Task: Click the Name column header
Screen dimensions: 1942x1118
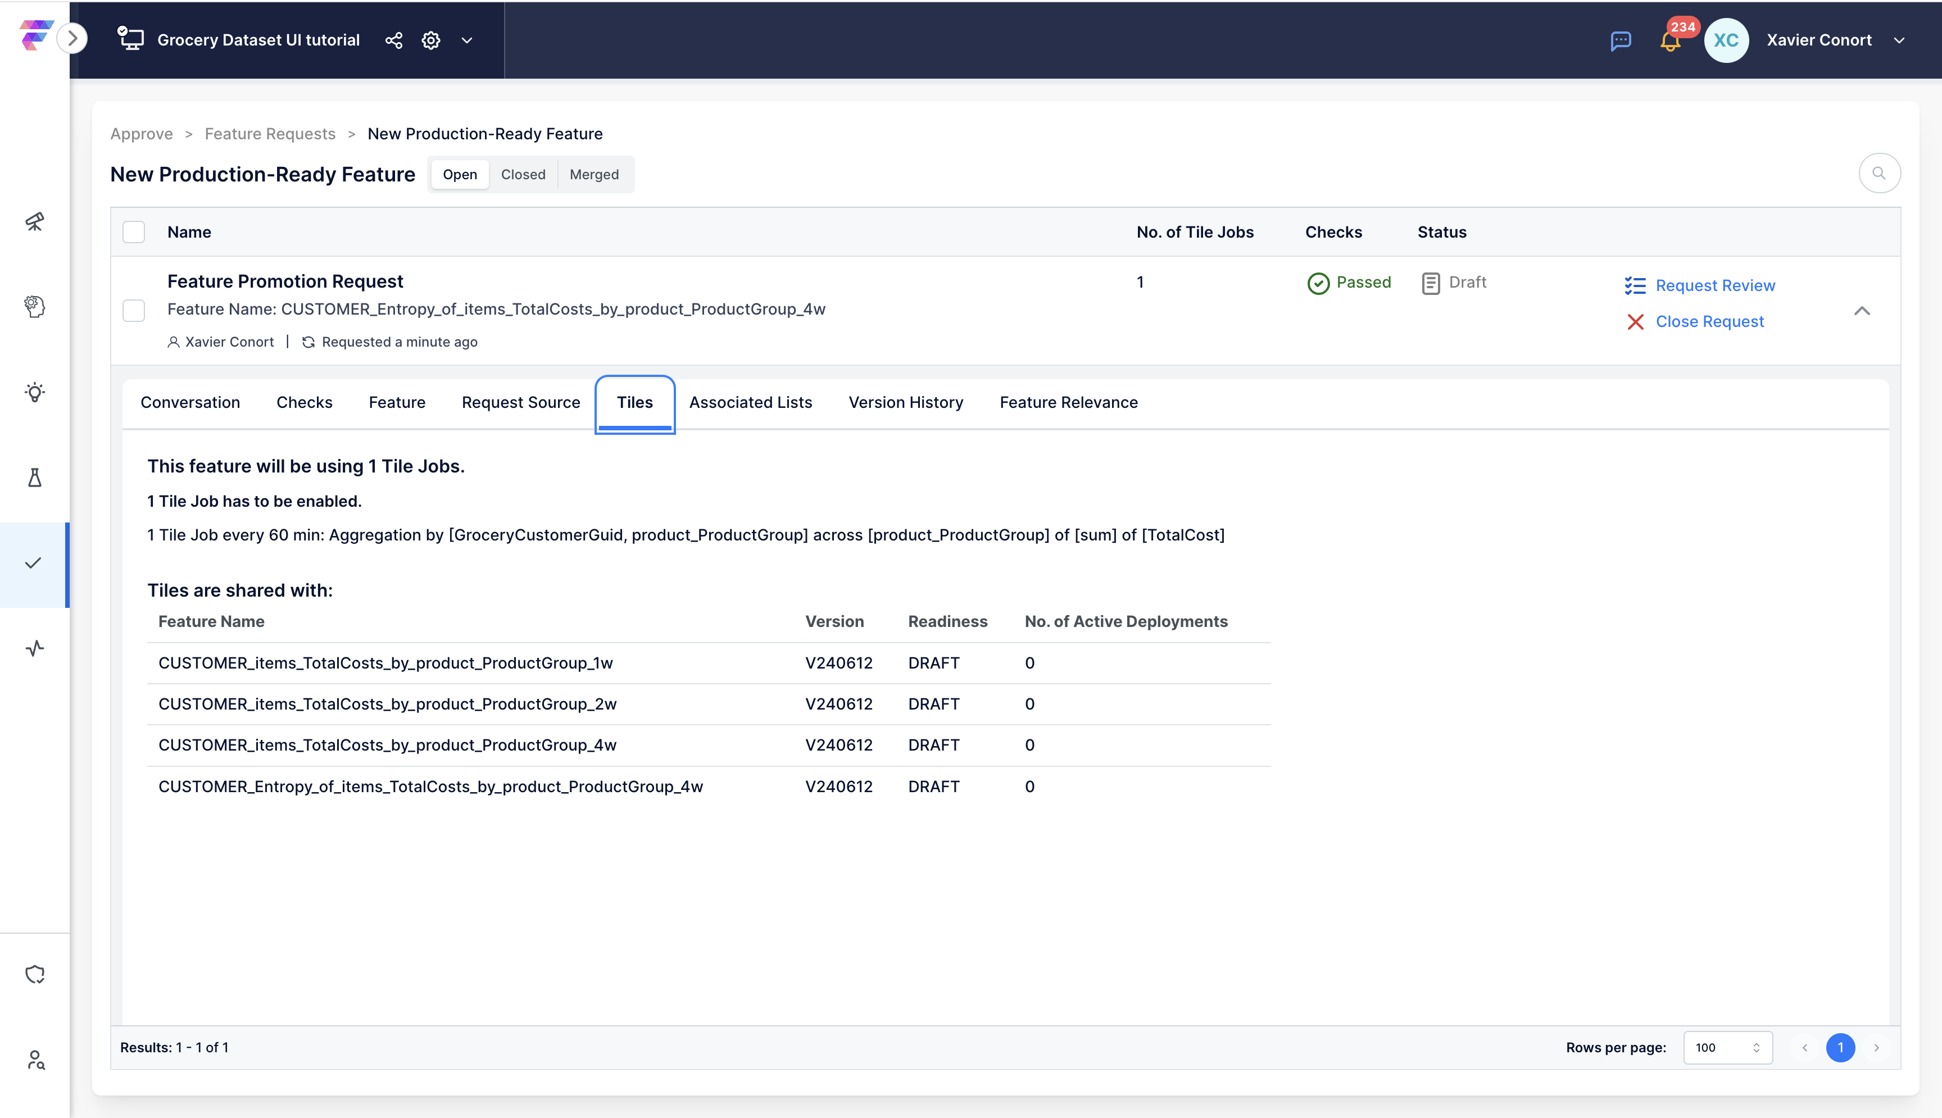Action: pyautogui.click(x=189, y=233)
